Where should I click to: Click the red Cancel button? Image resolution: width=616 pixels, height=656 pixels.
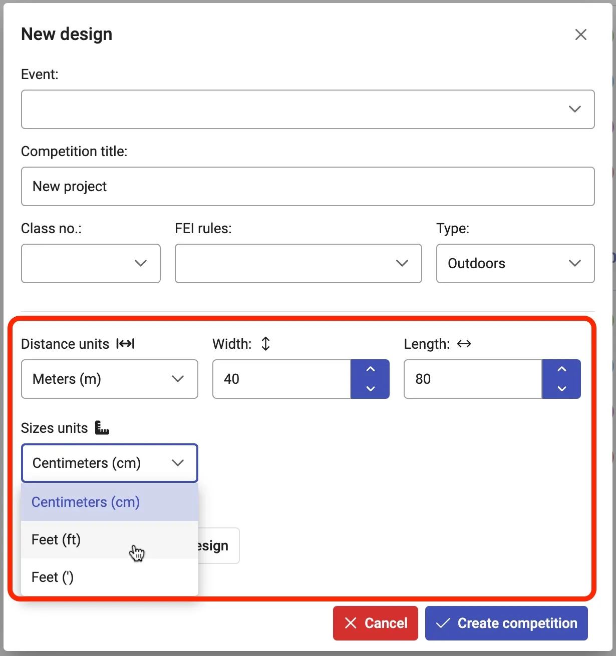pyautogui.click(x=375, y=623)
